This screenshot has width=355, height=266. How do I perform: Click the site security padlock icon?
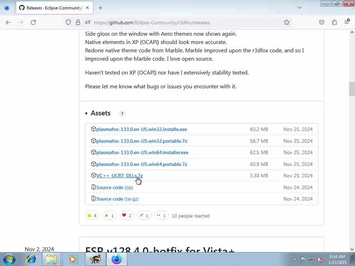coord(78,23)
